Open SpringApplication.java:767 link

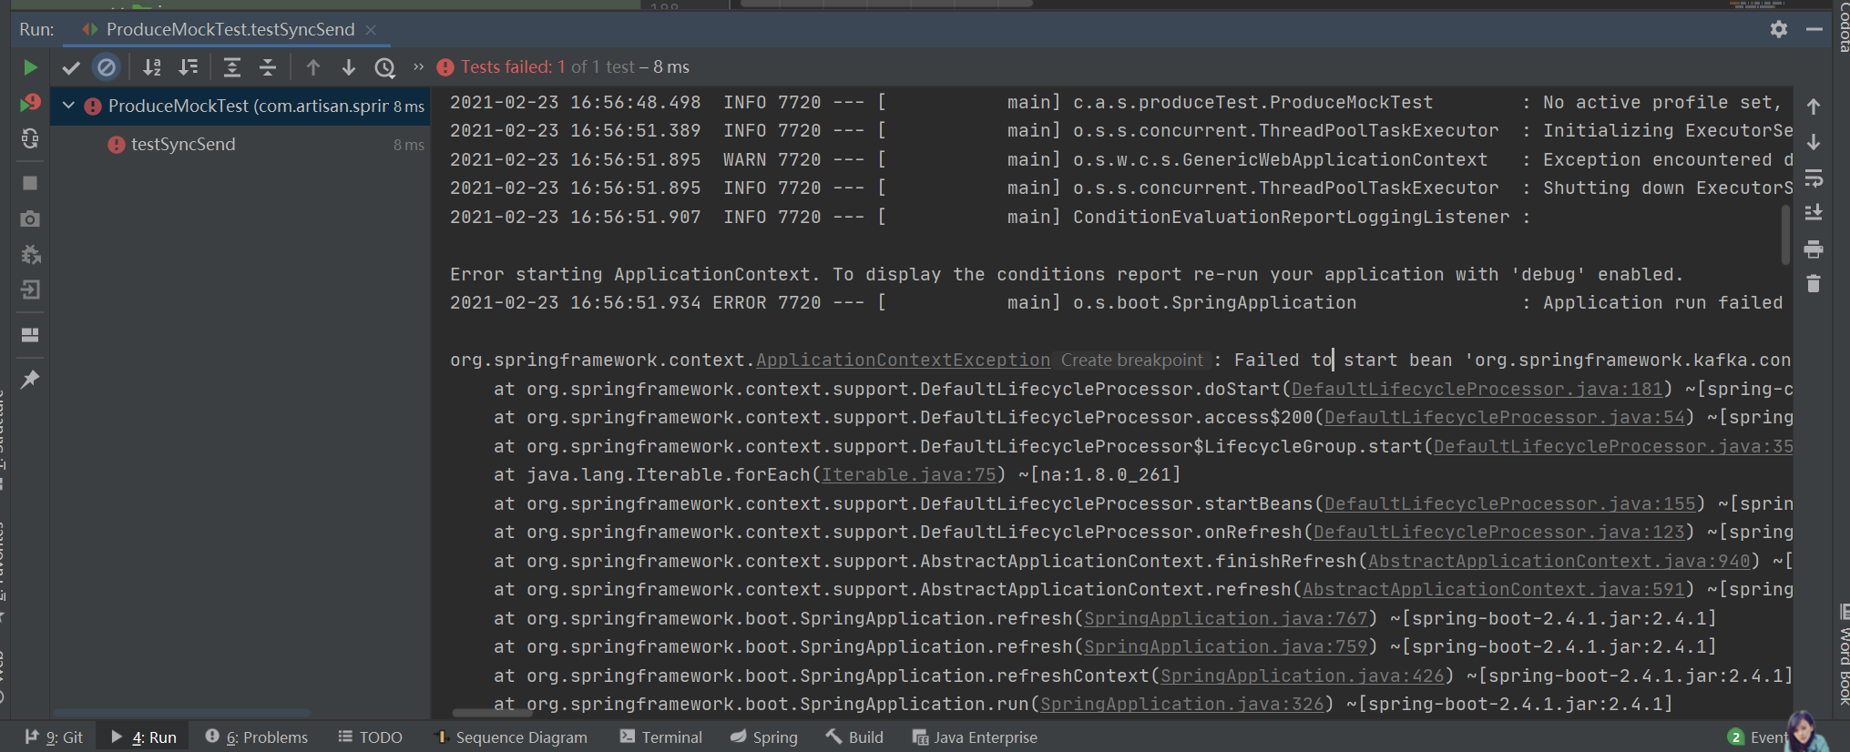1225,618
